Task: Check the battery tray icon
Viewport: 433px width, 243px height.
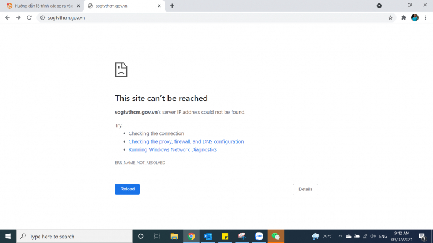Action: 357,237
